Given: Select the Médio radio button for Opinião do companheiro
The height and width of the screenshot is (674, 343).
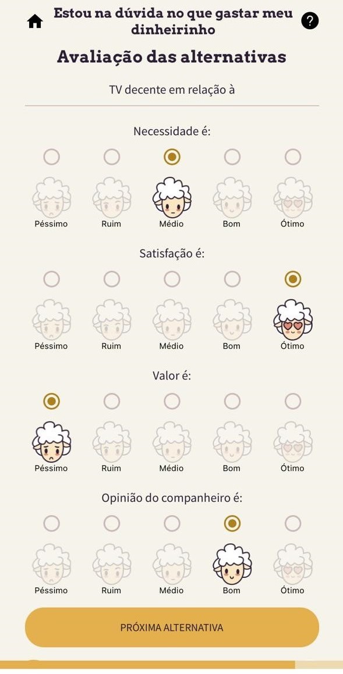Looking at the screenshot, I should coord(172,523).
